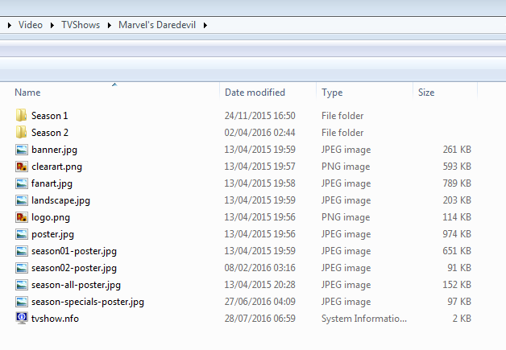Image resolution: width=506 pixels, height=350 pixels.
Task: Sort by the Size column header
Action: click(x=426, y=93)
